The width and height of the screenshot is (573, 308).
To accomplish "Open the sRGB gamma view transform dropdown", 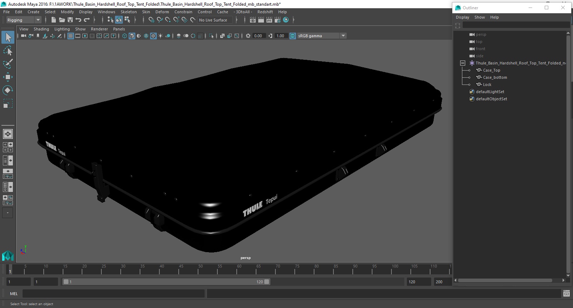I will pyautogui.click(x=321, y=36).
